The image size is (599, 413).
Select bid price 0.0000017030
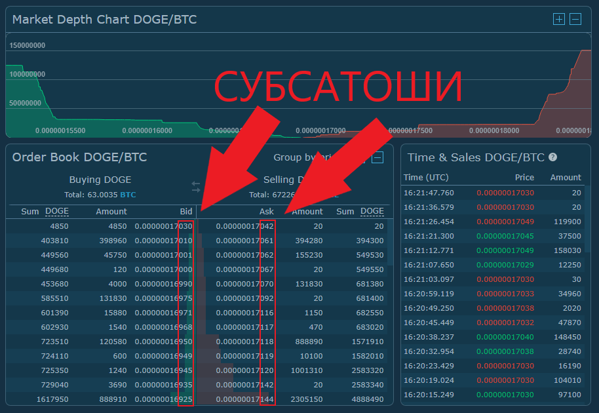[x=163, y=226]
